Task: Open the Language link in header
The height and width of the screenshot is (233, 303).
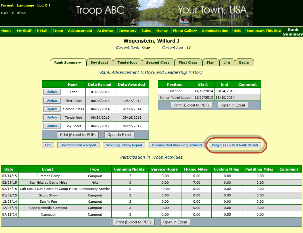Action: [x=26, y=5]
